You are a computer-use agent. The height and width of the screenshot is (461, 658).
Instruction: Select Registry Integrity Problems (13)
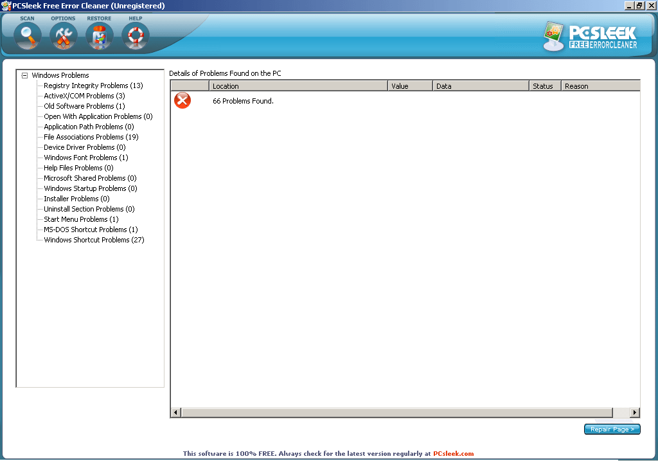(x=93, y=86)
